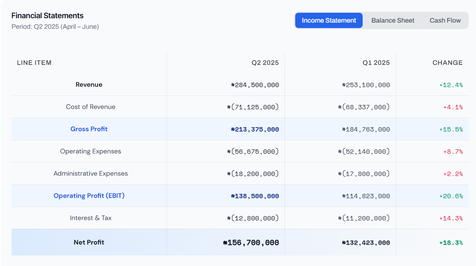
Task: Click the Cost of Revenue label
Action: (90, 107)
